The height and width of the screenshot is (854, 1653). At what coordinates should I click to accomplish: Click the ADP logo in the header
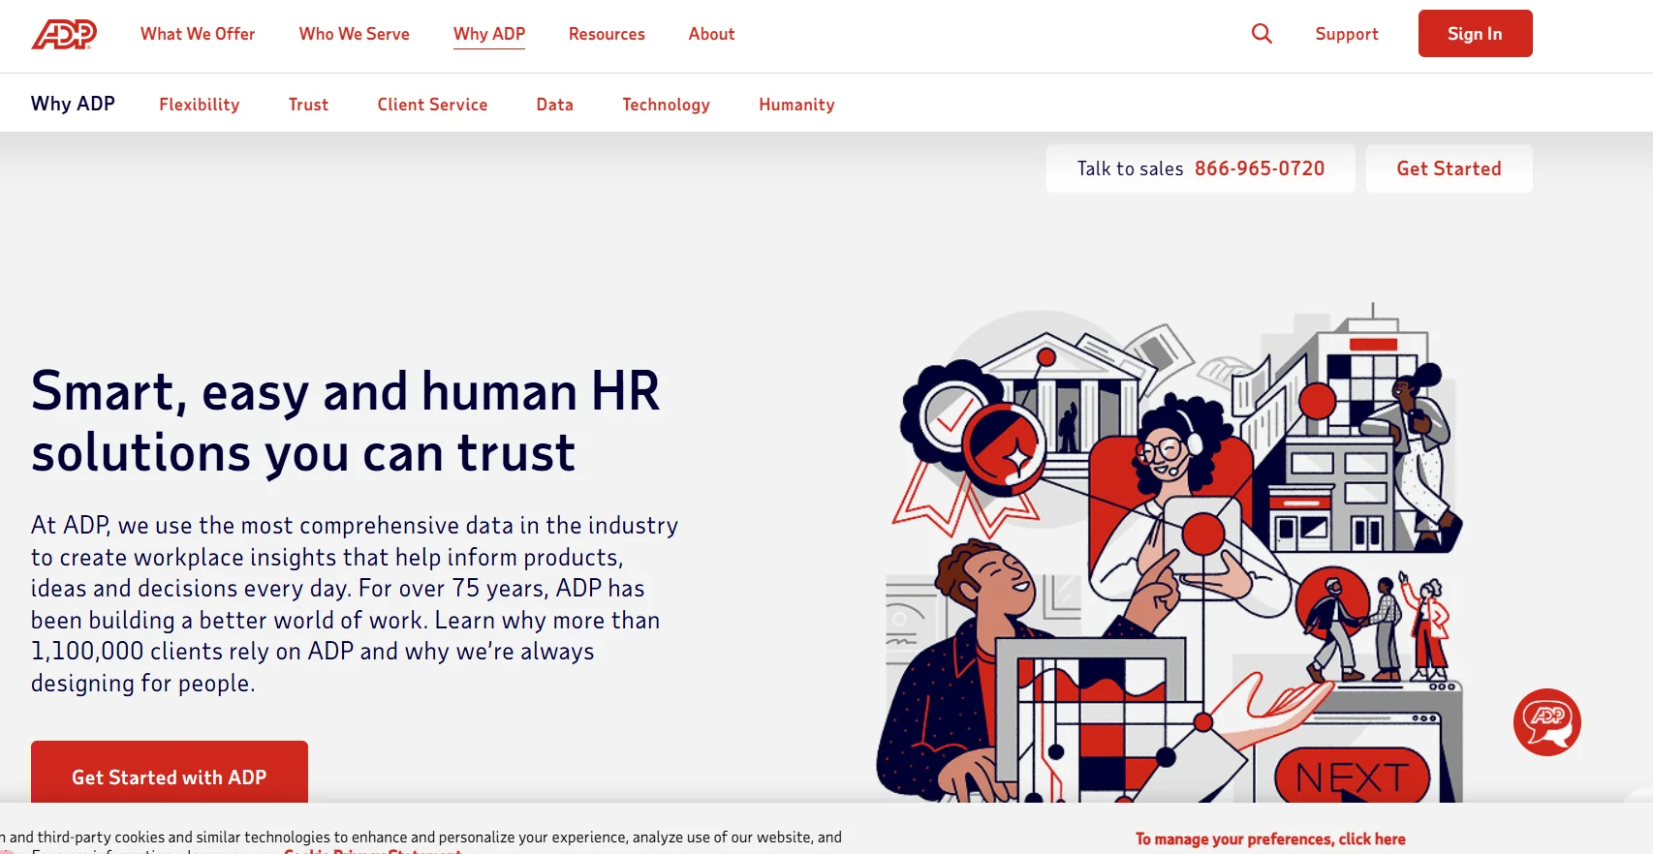tap(64, 34)
